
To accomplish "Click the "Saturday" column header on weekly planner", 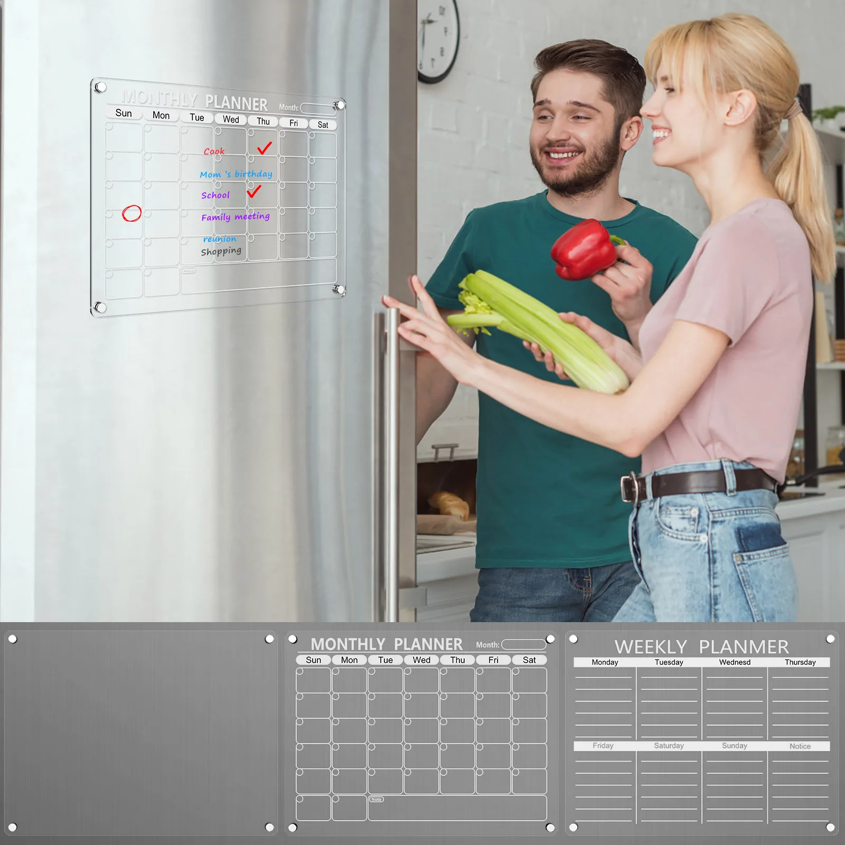I will [669, 746].
